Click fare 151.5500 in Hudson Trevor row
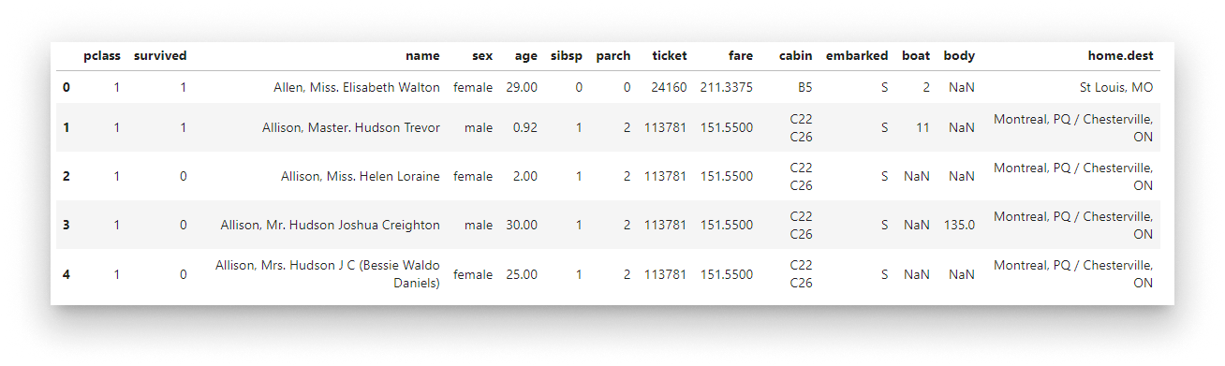 point(727,127)
